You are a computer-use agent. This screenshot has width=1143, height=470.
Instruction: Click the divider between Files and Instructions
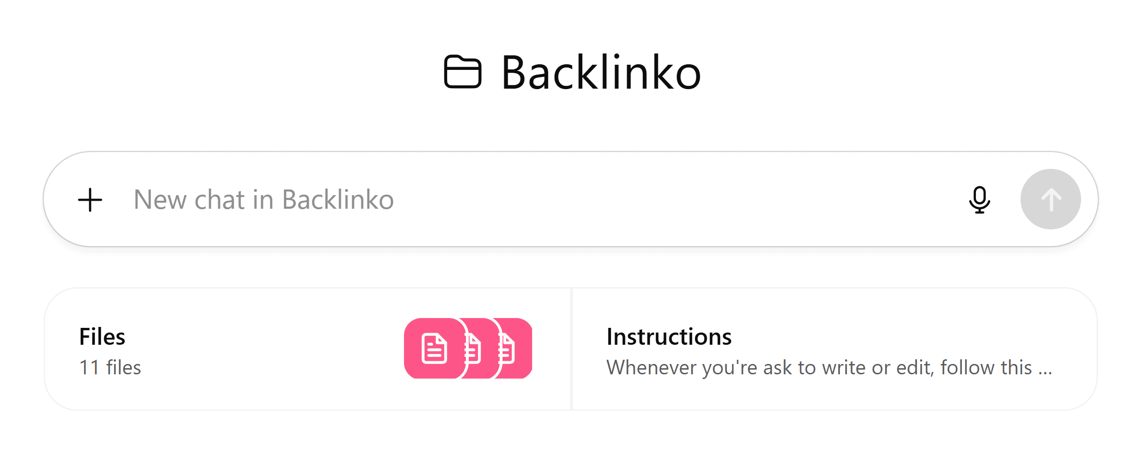point(571,349)
